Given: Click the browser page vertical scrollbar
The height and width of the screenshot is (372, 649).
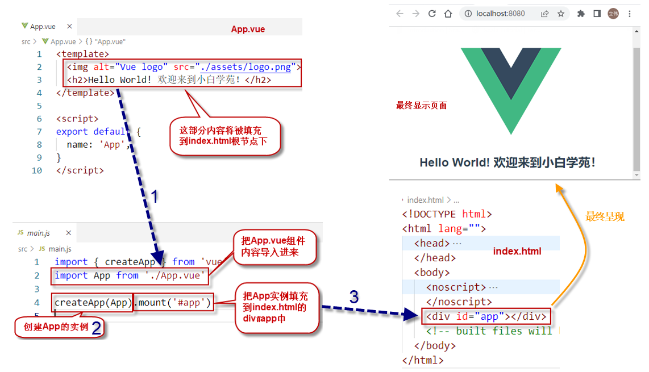Looking at the screenshot, I should tap(636, 108).
